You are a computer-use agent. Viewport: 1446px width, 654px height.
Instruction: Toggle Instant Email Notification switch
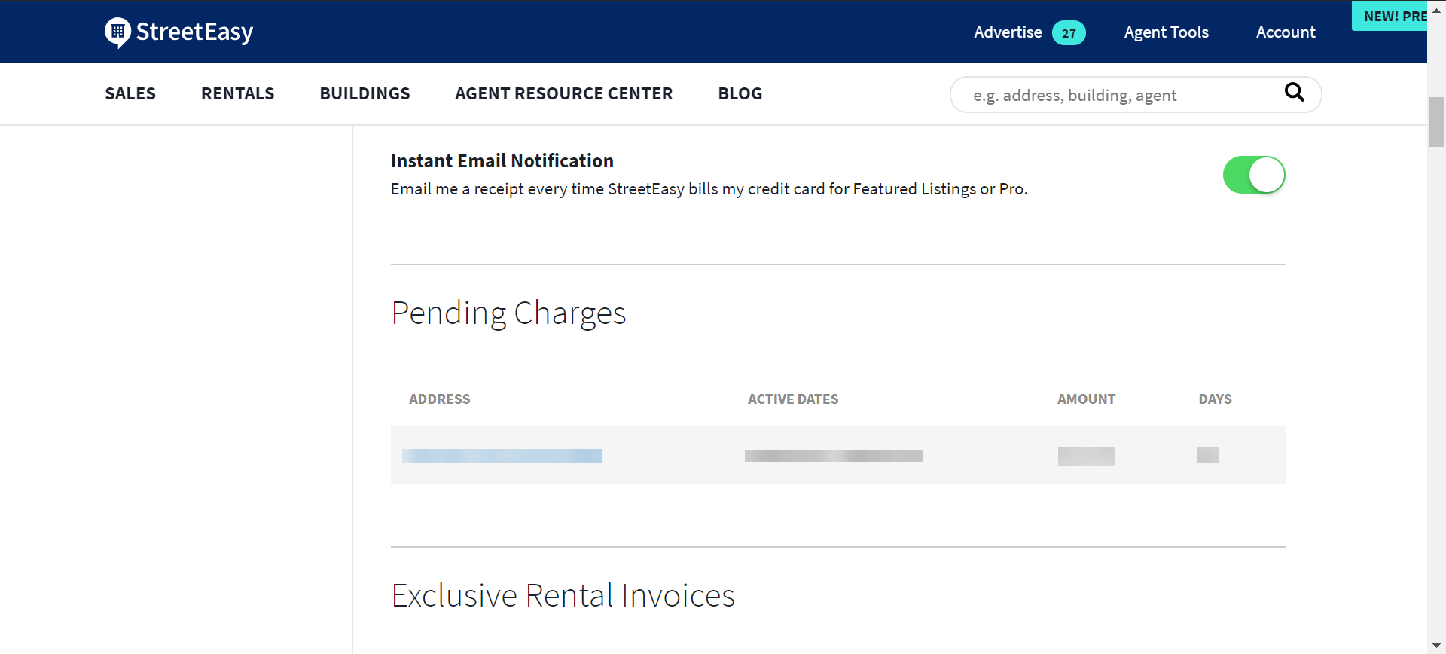point(1254,175)
